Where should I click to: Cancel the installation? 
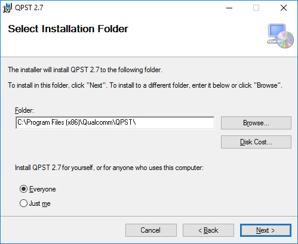tap(151, 230)
